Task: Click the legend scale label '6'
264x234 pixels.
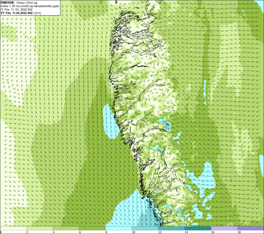Action: tap(80, 232)
